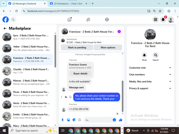Image resolution: width=179 pixels, height=134 pixels.
Task: Search within the Francisco conversation
Action: [156, 55]
